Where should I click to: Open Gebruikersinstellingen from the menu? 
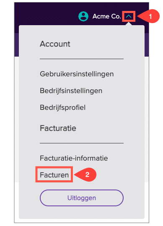77,74
